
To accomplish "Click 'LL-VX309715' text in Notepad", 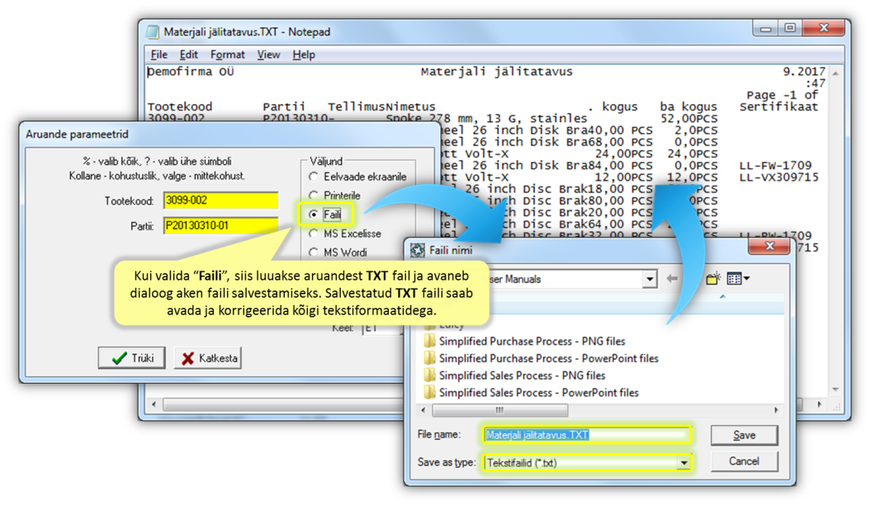I will [778, 177].
